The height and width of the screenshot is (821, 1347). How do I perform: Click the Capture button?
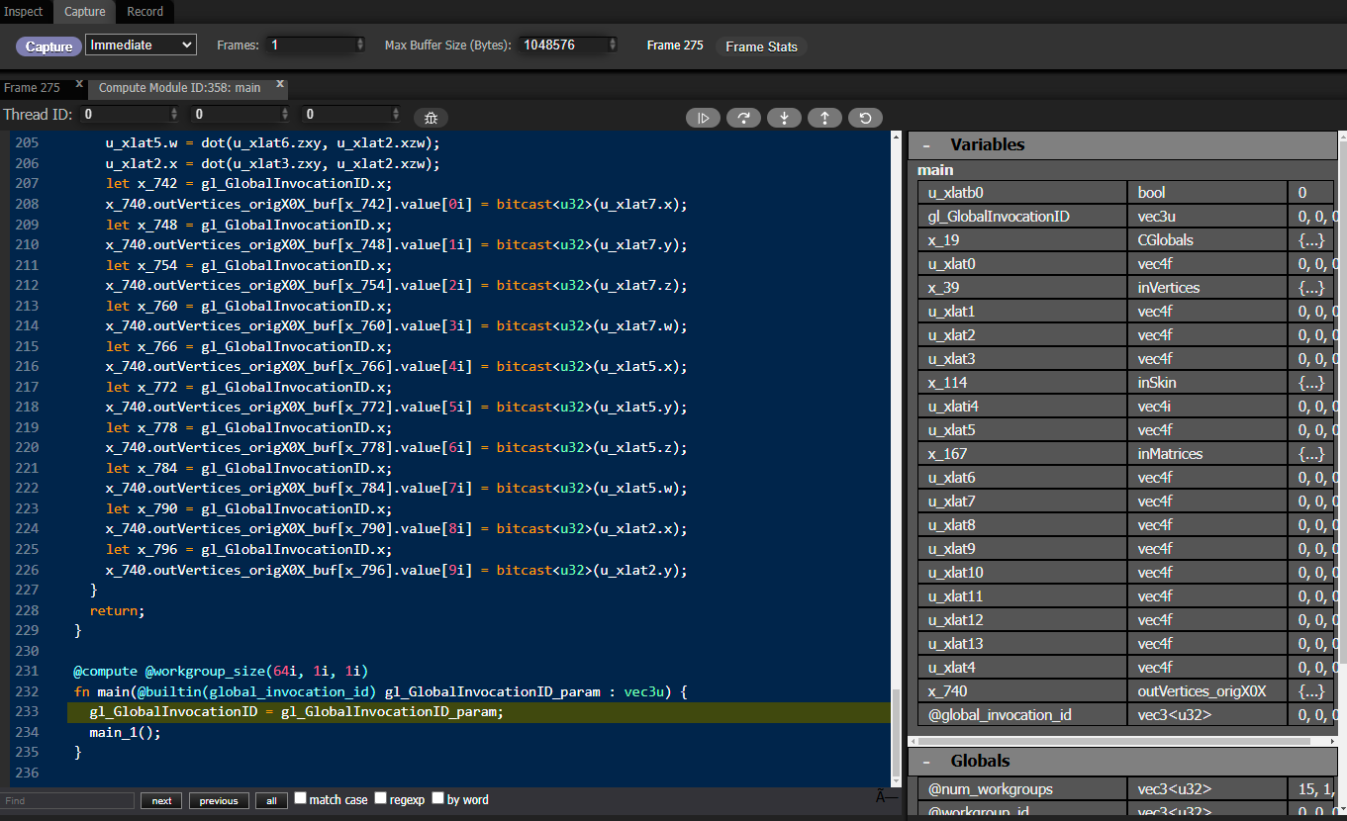point(49,46)
